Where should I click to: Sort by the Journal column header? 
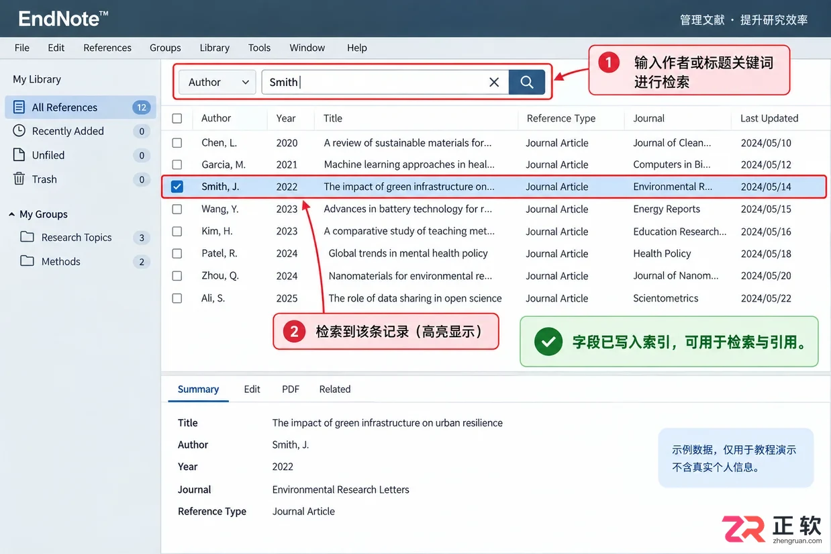click(648, 118)
